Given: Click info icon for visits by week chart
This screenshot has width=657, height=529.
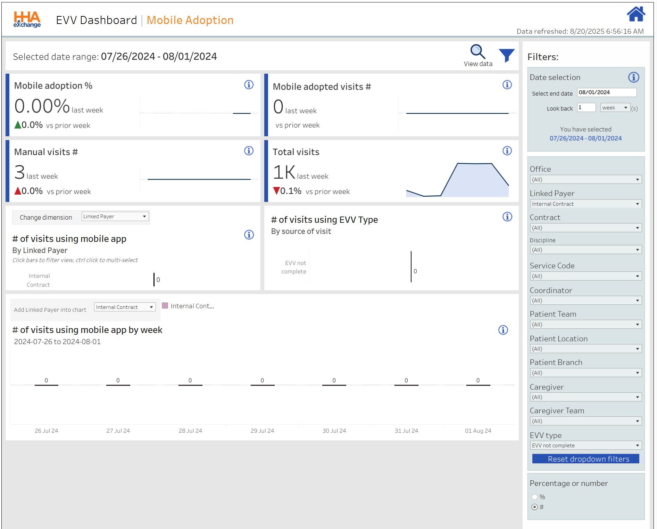Looking at the screenshot, I should [x=503, y=330].
